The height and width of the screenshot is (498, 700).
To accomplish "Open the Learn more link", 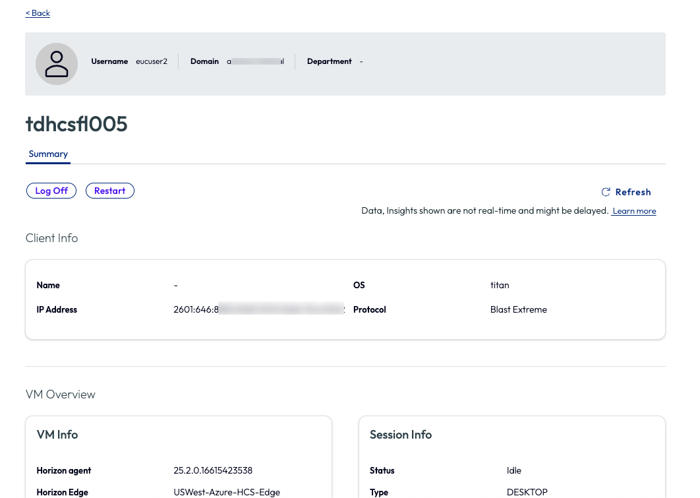I will tap(633, 211).
